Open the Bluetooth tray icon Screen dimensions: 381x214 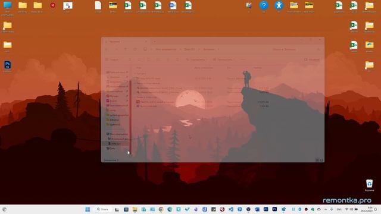pos(300,209)
